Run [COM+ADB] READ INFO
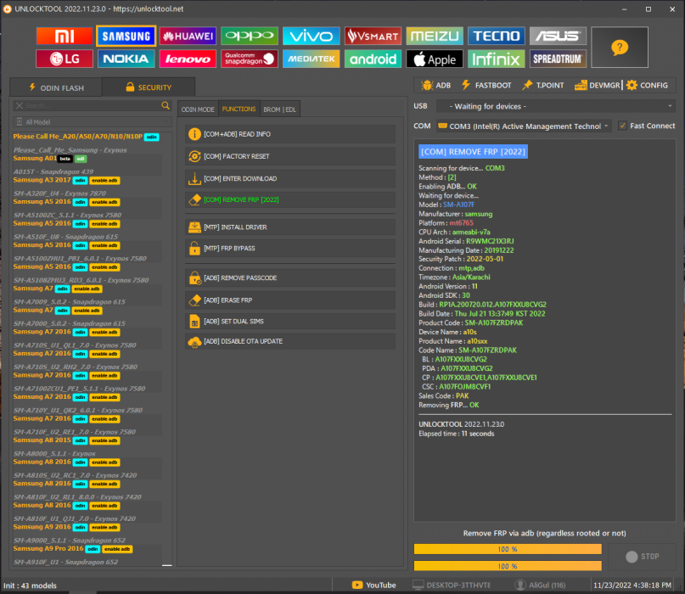Screen dimensions: 685x594 (x=290, y=134)
